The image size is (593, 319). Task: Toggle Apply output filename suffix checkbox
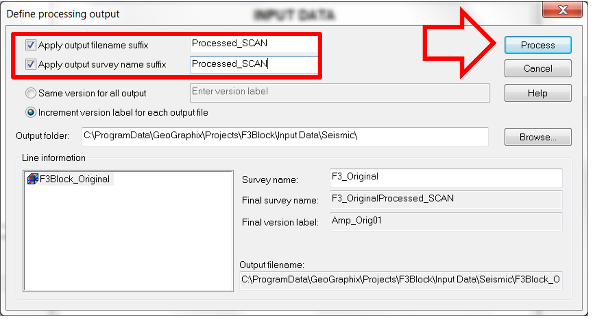(31, 45)
